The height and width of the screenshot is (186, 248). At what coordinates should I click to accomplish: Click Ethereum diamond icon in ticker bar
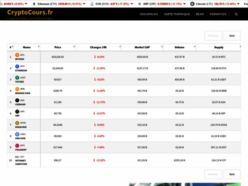34,4
